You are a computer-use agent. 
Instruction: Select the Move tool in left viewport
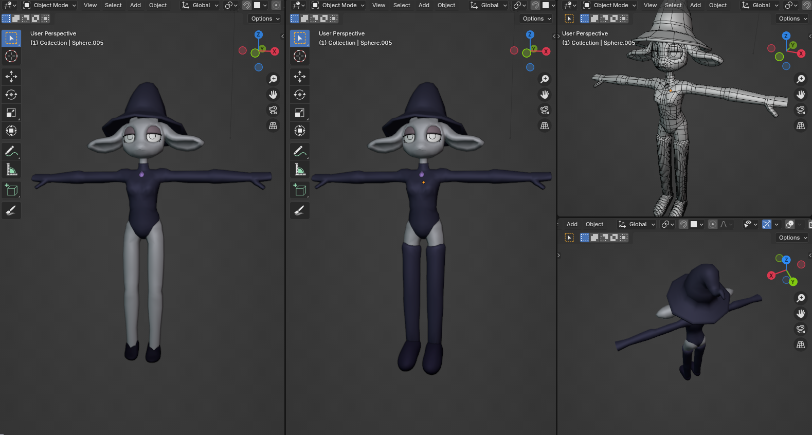tap(11, 77)
